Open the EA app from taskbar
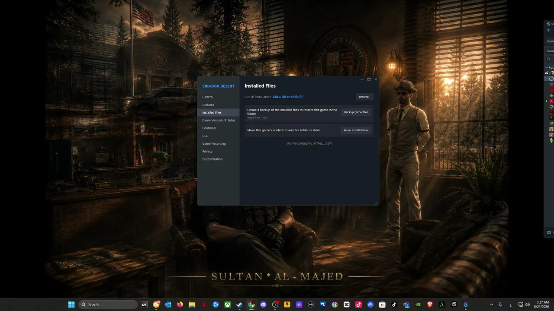The height and width of the screenshot is (311, 554). (x=370, y=305)
